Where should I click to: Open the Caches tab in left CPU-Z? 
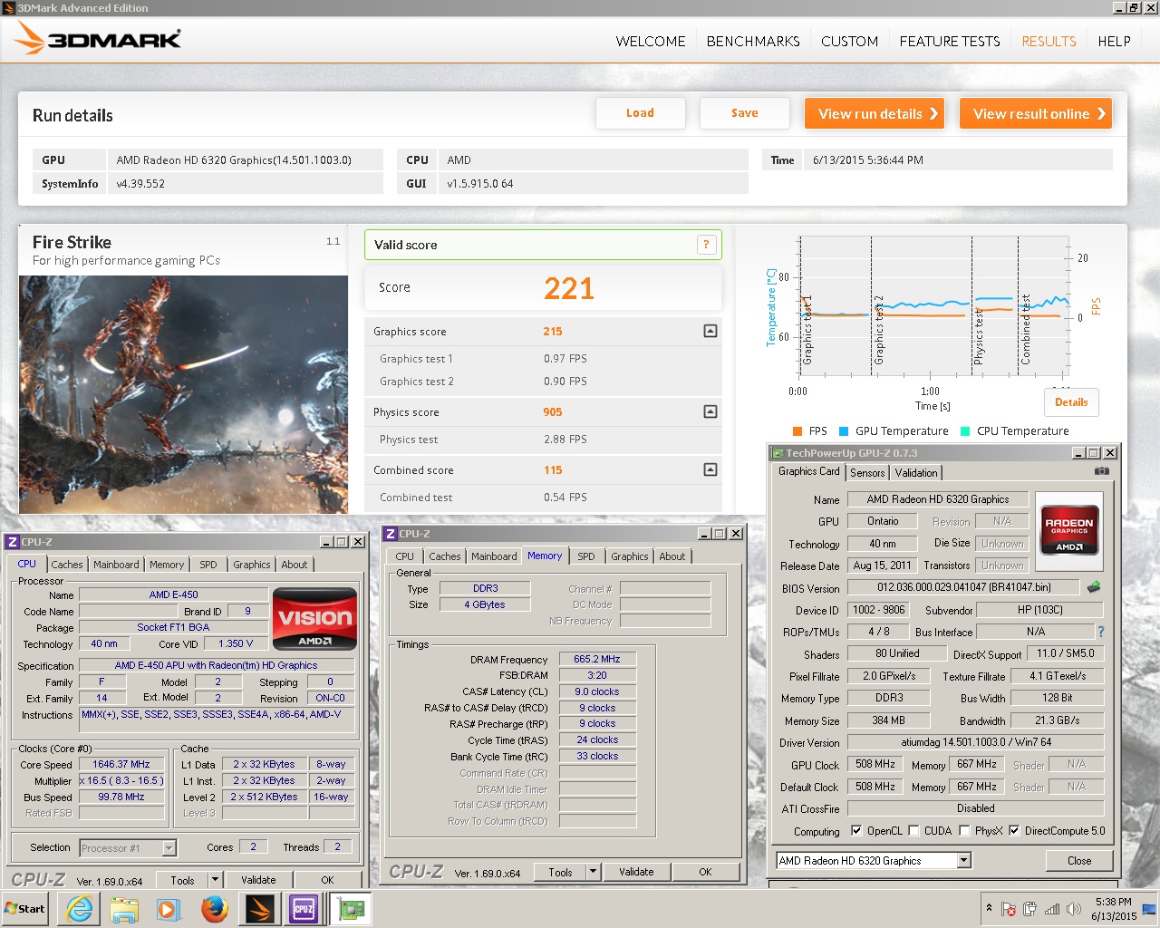click(x=67, y=565)
